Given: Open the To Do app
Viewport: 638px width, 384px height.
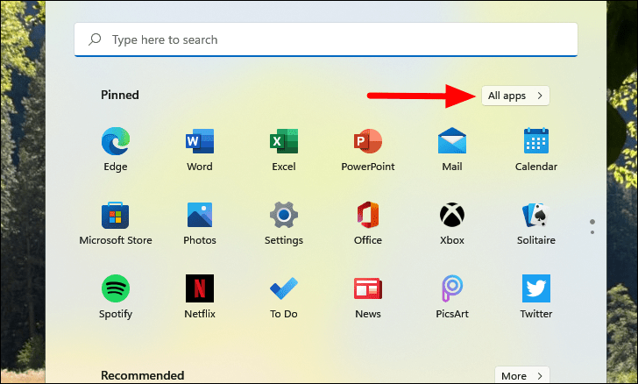Looking at the screenshot, I should [x=284, y=296].
